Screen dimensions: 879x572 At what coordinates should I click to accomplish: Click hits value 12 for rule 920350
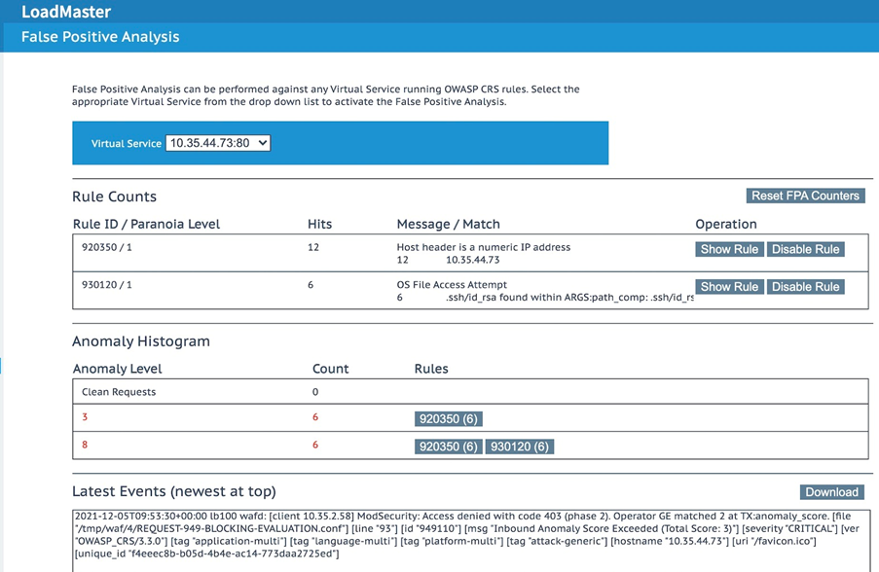313,247
